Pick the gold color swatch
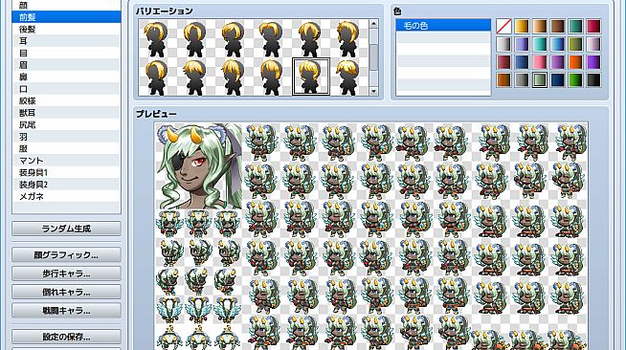This screenshot has width=626, height=350. (522, 27)
